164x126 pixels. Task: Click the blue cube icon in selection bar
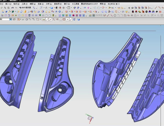click(79, 19)
